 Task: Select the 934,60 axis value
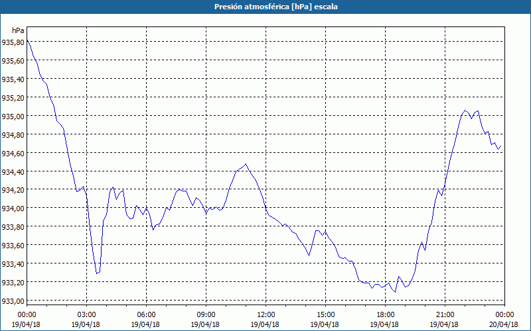click(x=13, y=154)
